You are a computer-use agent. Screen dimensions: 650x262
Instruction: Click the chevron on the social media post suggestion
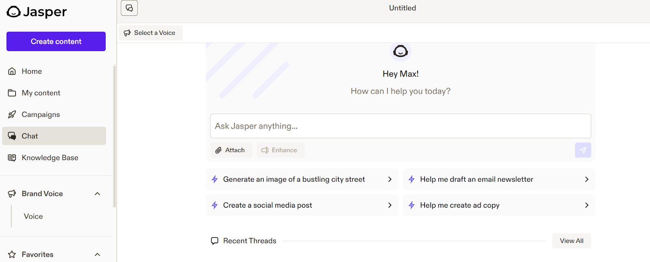[x=390, y=205]
